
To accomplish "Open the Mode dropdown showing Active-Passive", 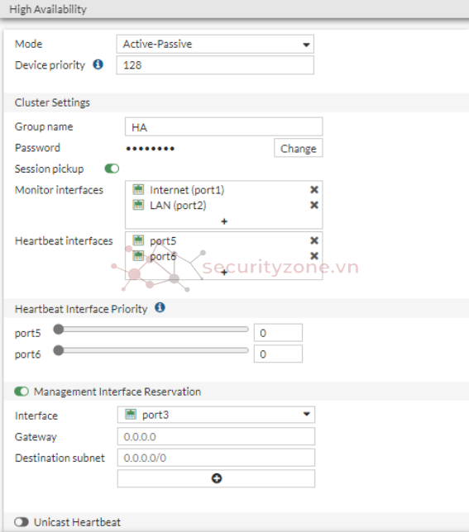I will 215,44.
